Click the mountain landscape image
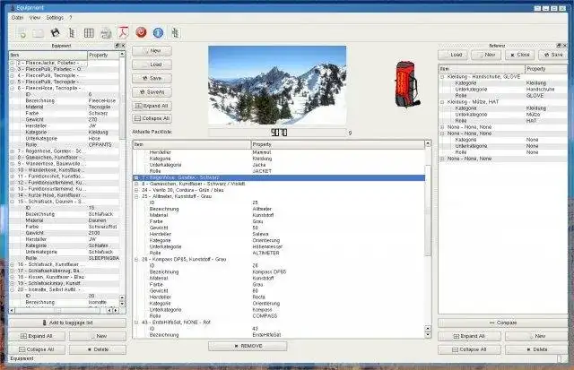The height and width of the screenshot is (370, 574). [x=277, y=85]
